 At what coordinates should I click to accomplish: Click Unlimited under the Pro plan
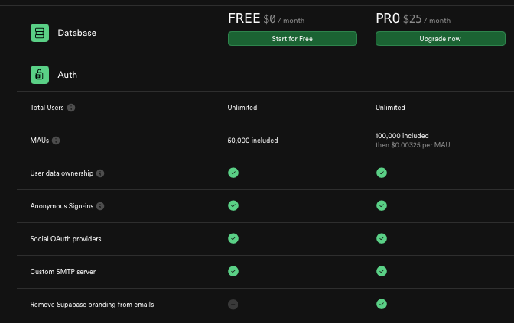click(390, 108)
